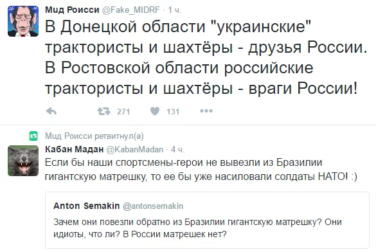Image resolution: width=376 pixels, height=252 pixels.
Task: Open Anton Semakin quoted author name
Action: pos(87,206)
